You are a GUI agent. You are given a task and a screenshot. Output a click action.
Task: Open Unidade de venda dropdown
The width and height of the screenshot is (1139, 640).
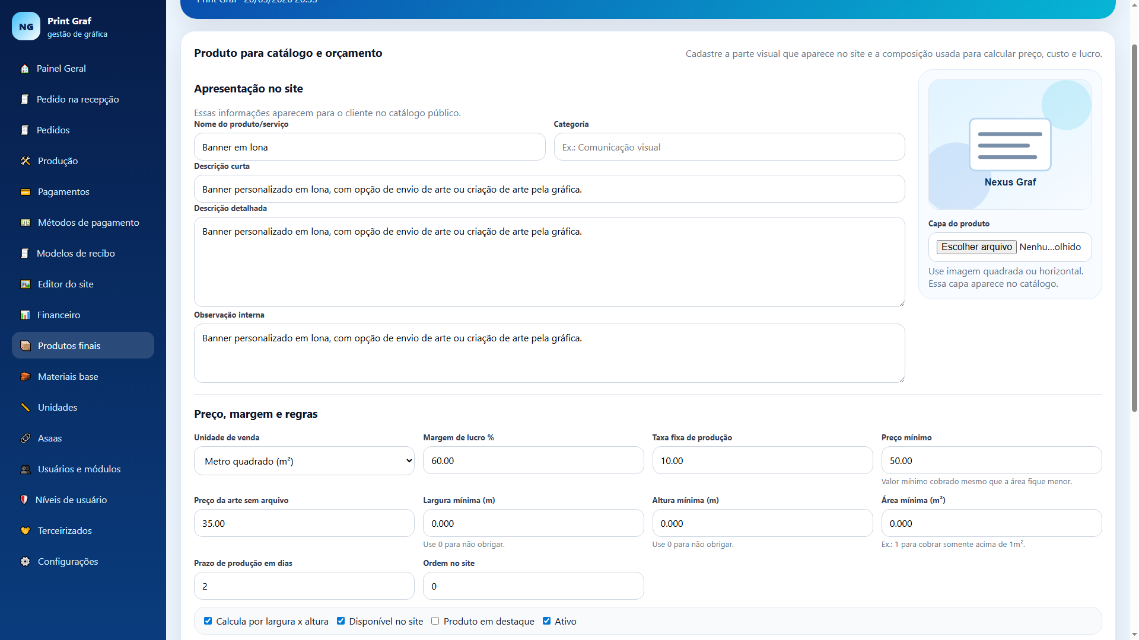pos(304,461)
